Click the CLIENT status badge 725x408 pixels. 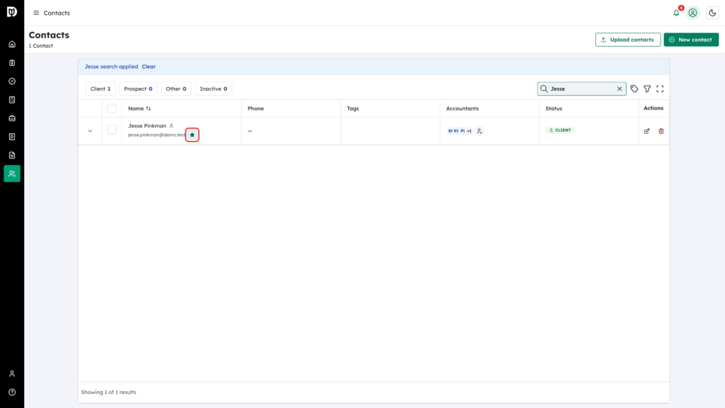point(560,130)
